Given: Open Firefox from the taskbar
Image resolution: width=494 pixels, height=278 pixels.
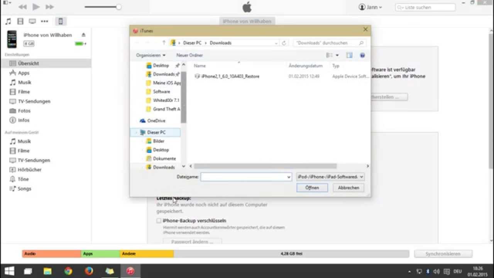Looking at the screenshot, I should point(89,271).
